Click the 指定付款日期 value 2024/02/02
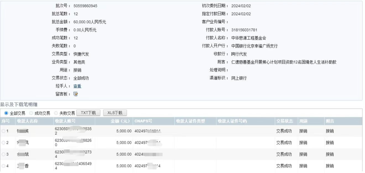The width and height of the screenshot is (365, 173). pos(241,14)
